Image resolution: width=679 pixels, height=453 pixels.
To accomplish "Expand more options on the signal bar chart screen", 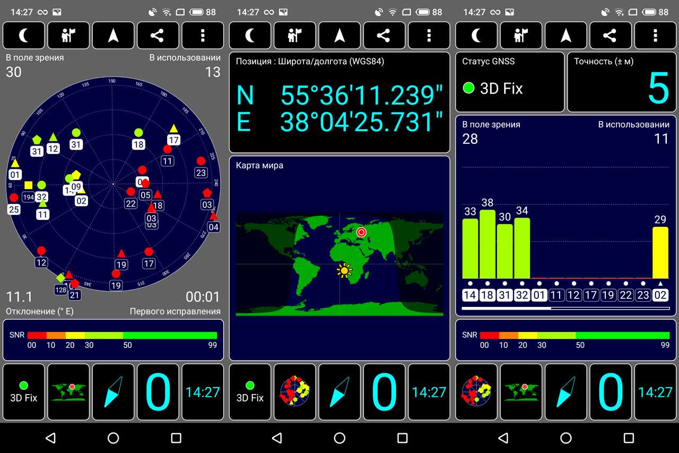I will [x=655, y=36].
